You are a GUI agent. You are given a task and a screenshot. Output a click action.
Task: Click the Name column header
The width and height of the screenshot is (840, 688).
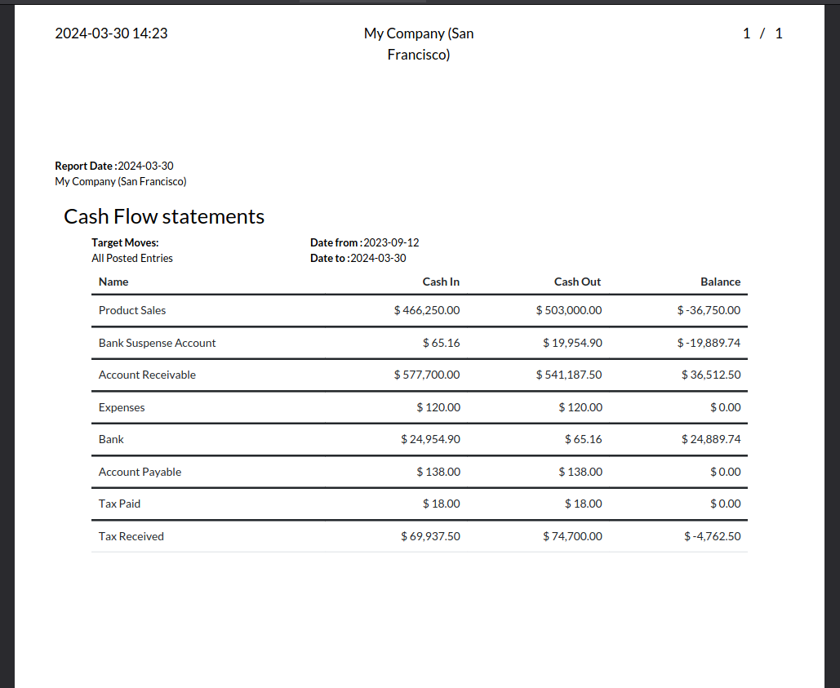pos(113,282)
